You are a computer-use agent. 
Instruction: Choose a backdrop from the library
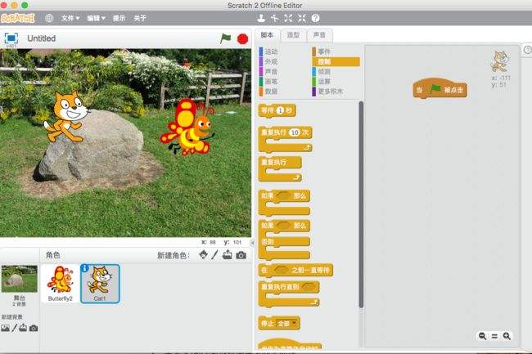coord(5,328)
